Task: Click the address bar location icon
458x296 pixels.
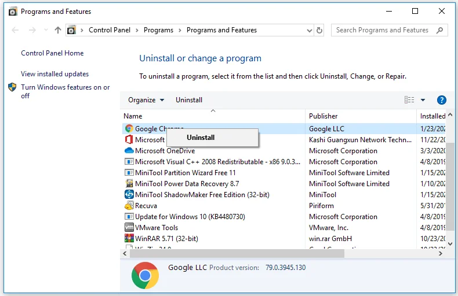Action: pyautogui.click(x=71, y=30)
